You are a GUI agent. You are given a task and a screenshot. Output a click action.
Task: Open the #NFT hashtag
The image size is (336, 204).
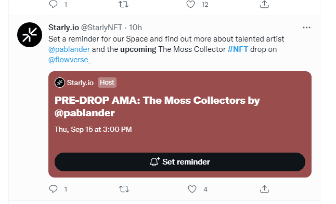tap(238, 49)
